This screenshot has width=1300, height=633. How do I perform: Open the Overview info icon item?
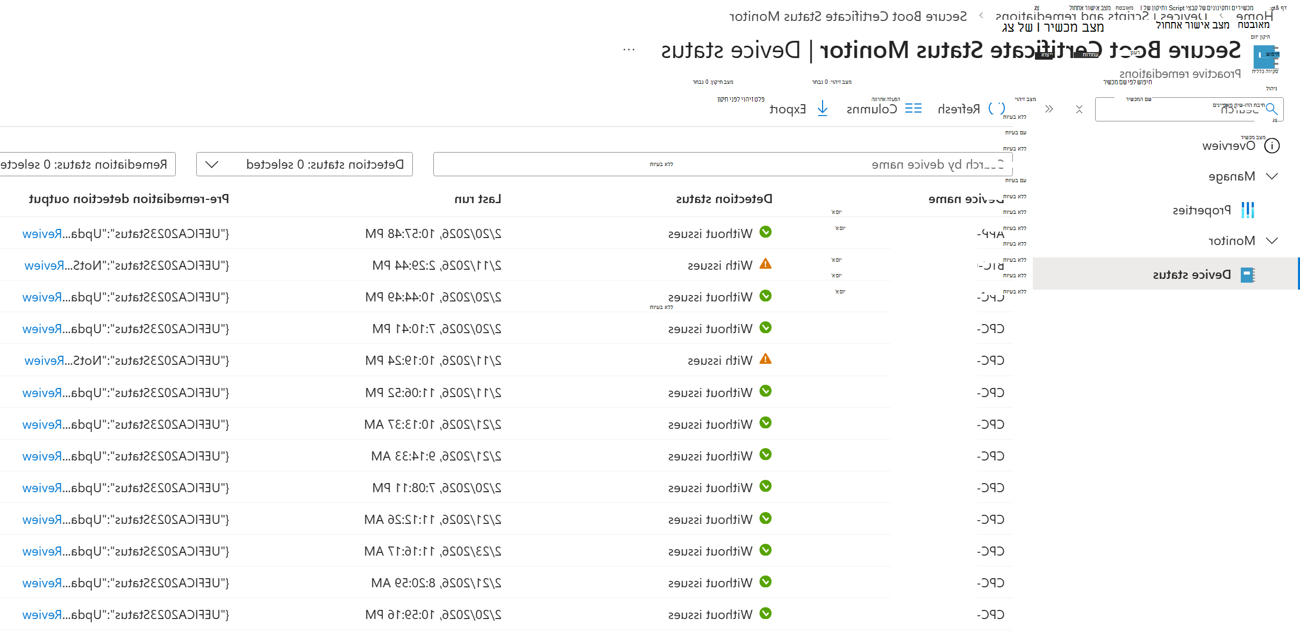1272,146
